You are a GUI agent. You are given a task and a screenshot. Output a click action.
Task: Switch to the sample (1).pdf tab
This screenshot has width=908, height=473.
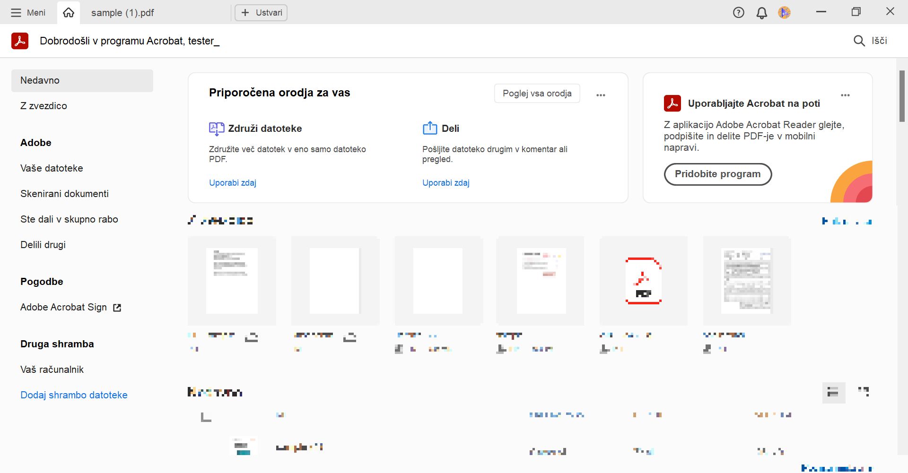(123, 12)
